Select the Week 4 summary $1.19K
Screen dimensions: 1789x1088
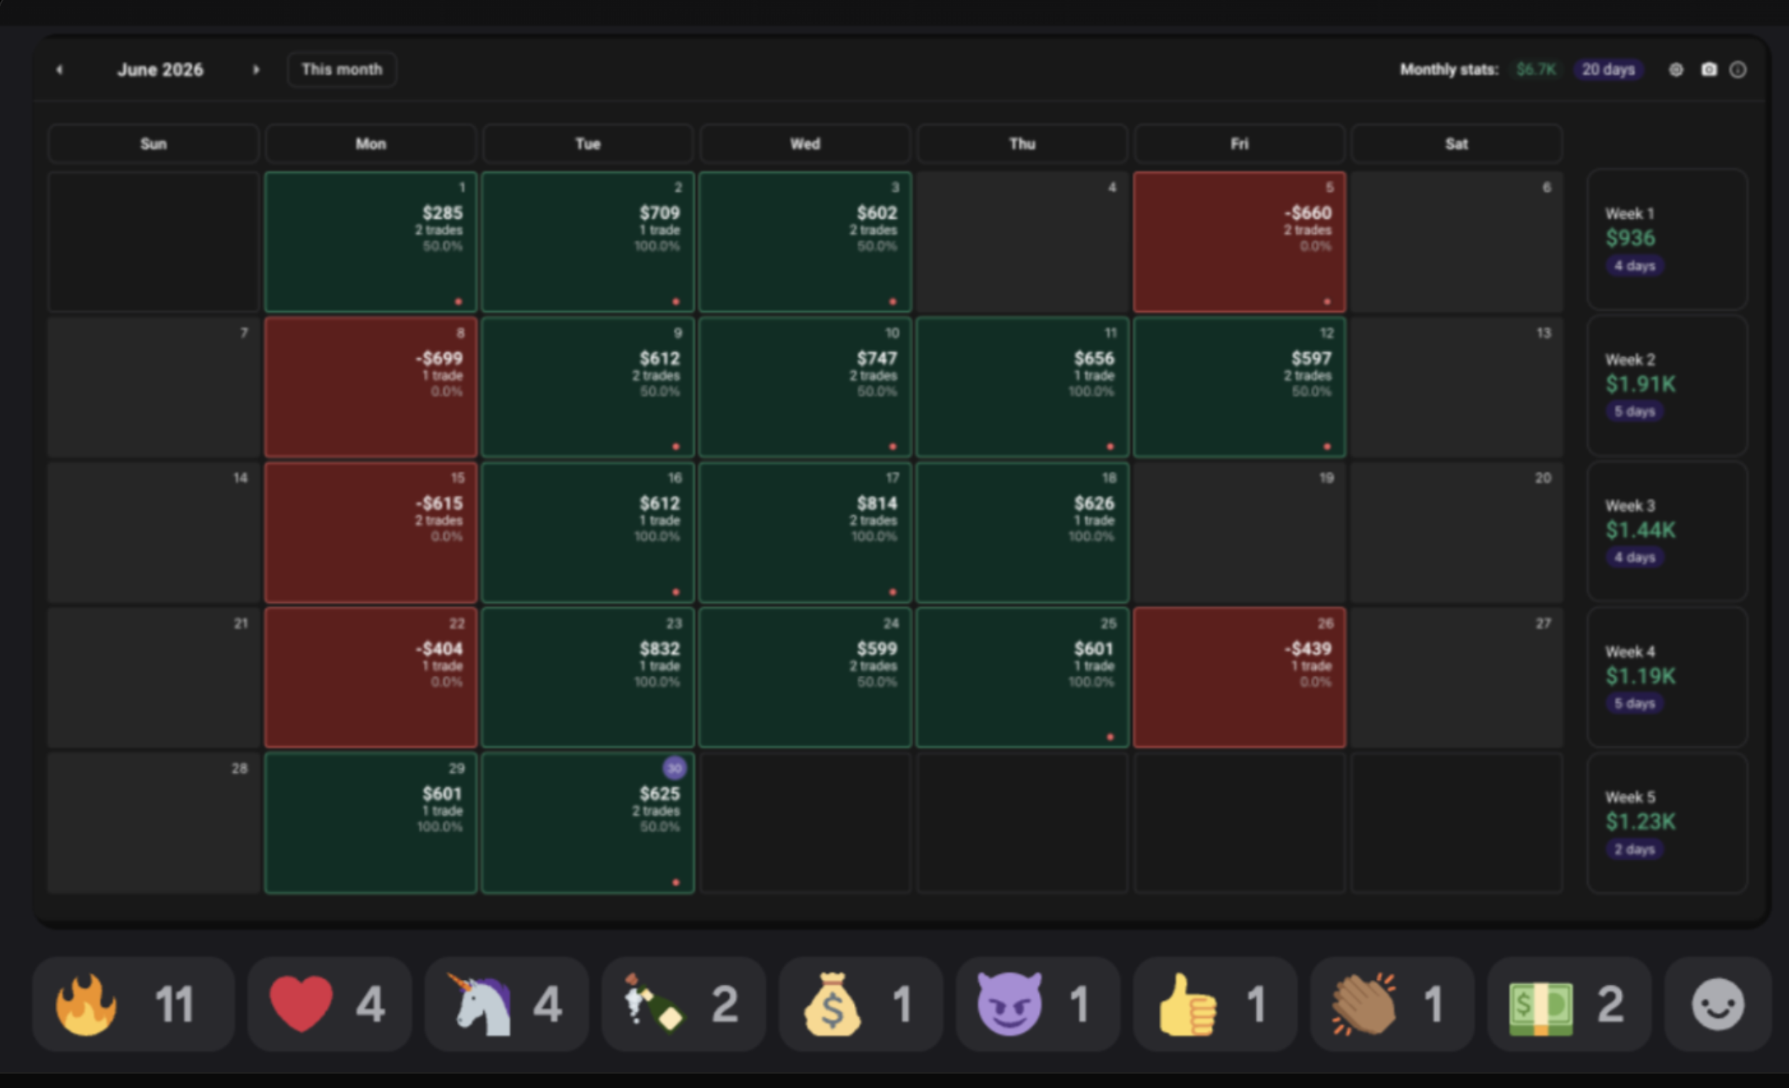coord(1667,677)
